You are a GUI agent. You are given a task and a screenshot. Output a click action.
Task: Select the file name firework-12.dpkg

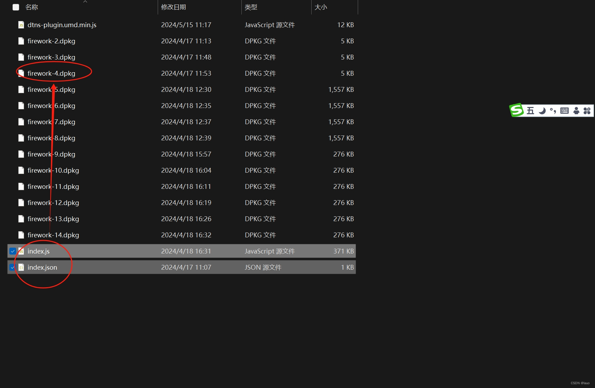pos(53,203)
